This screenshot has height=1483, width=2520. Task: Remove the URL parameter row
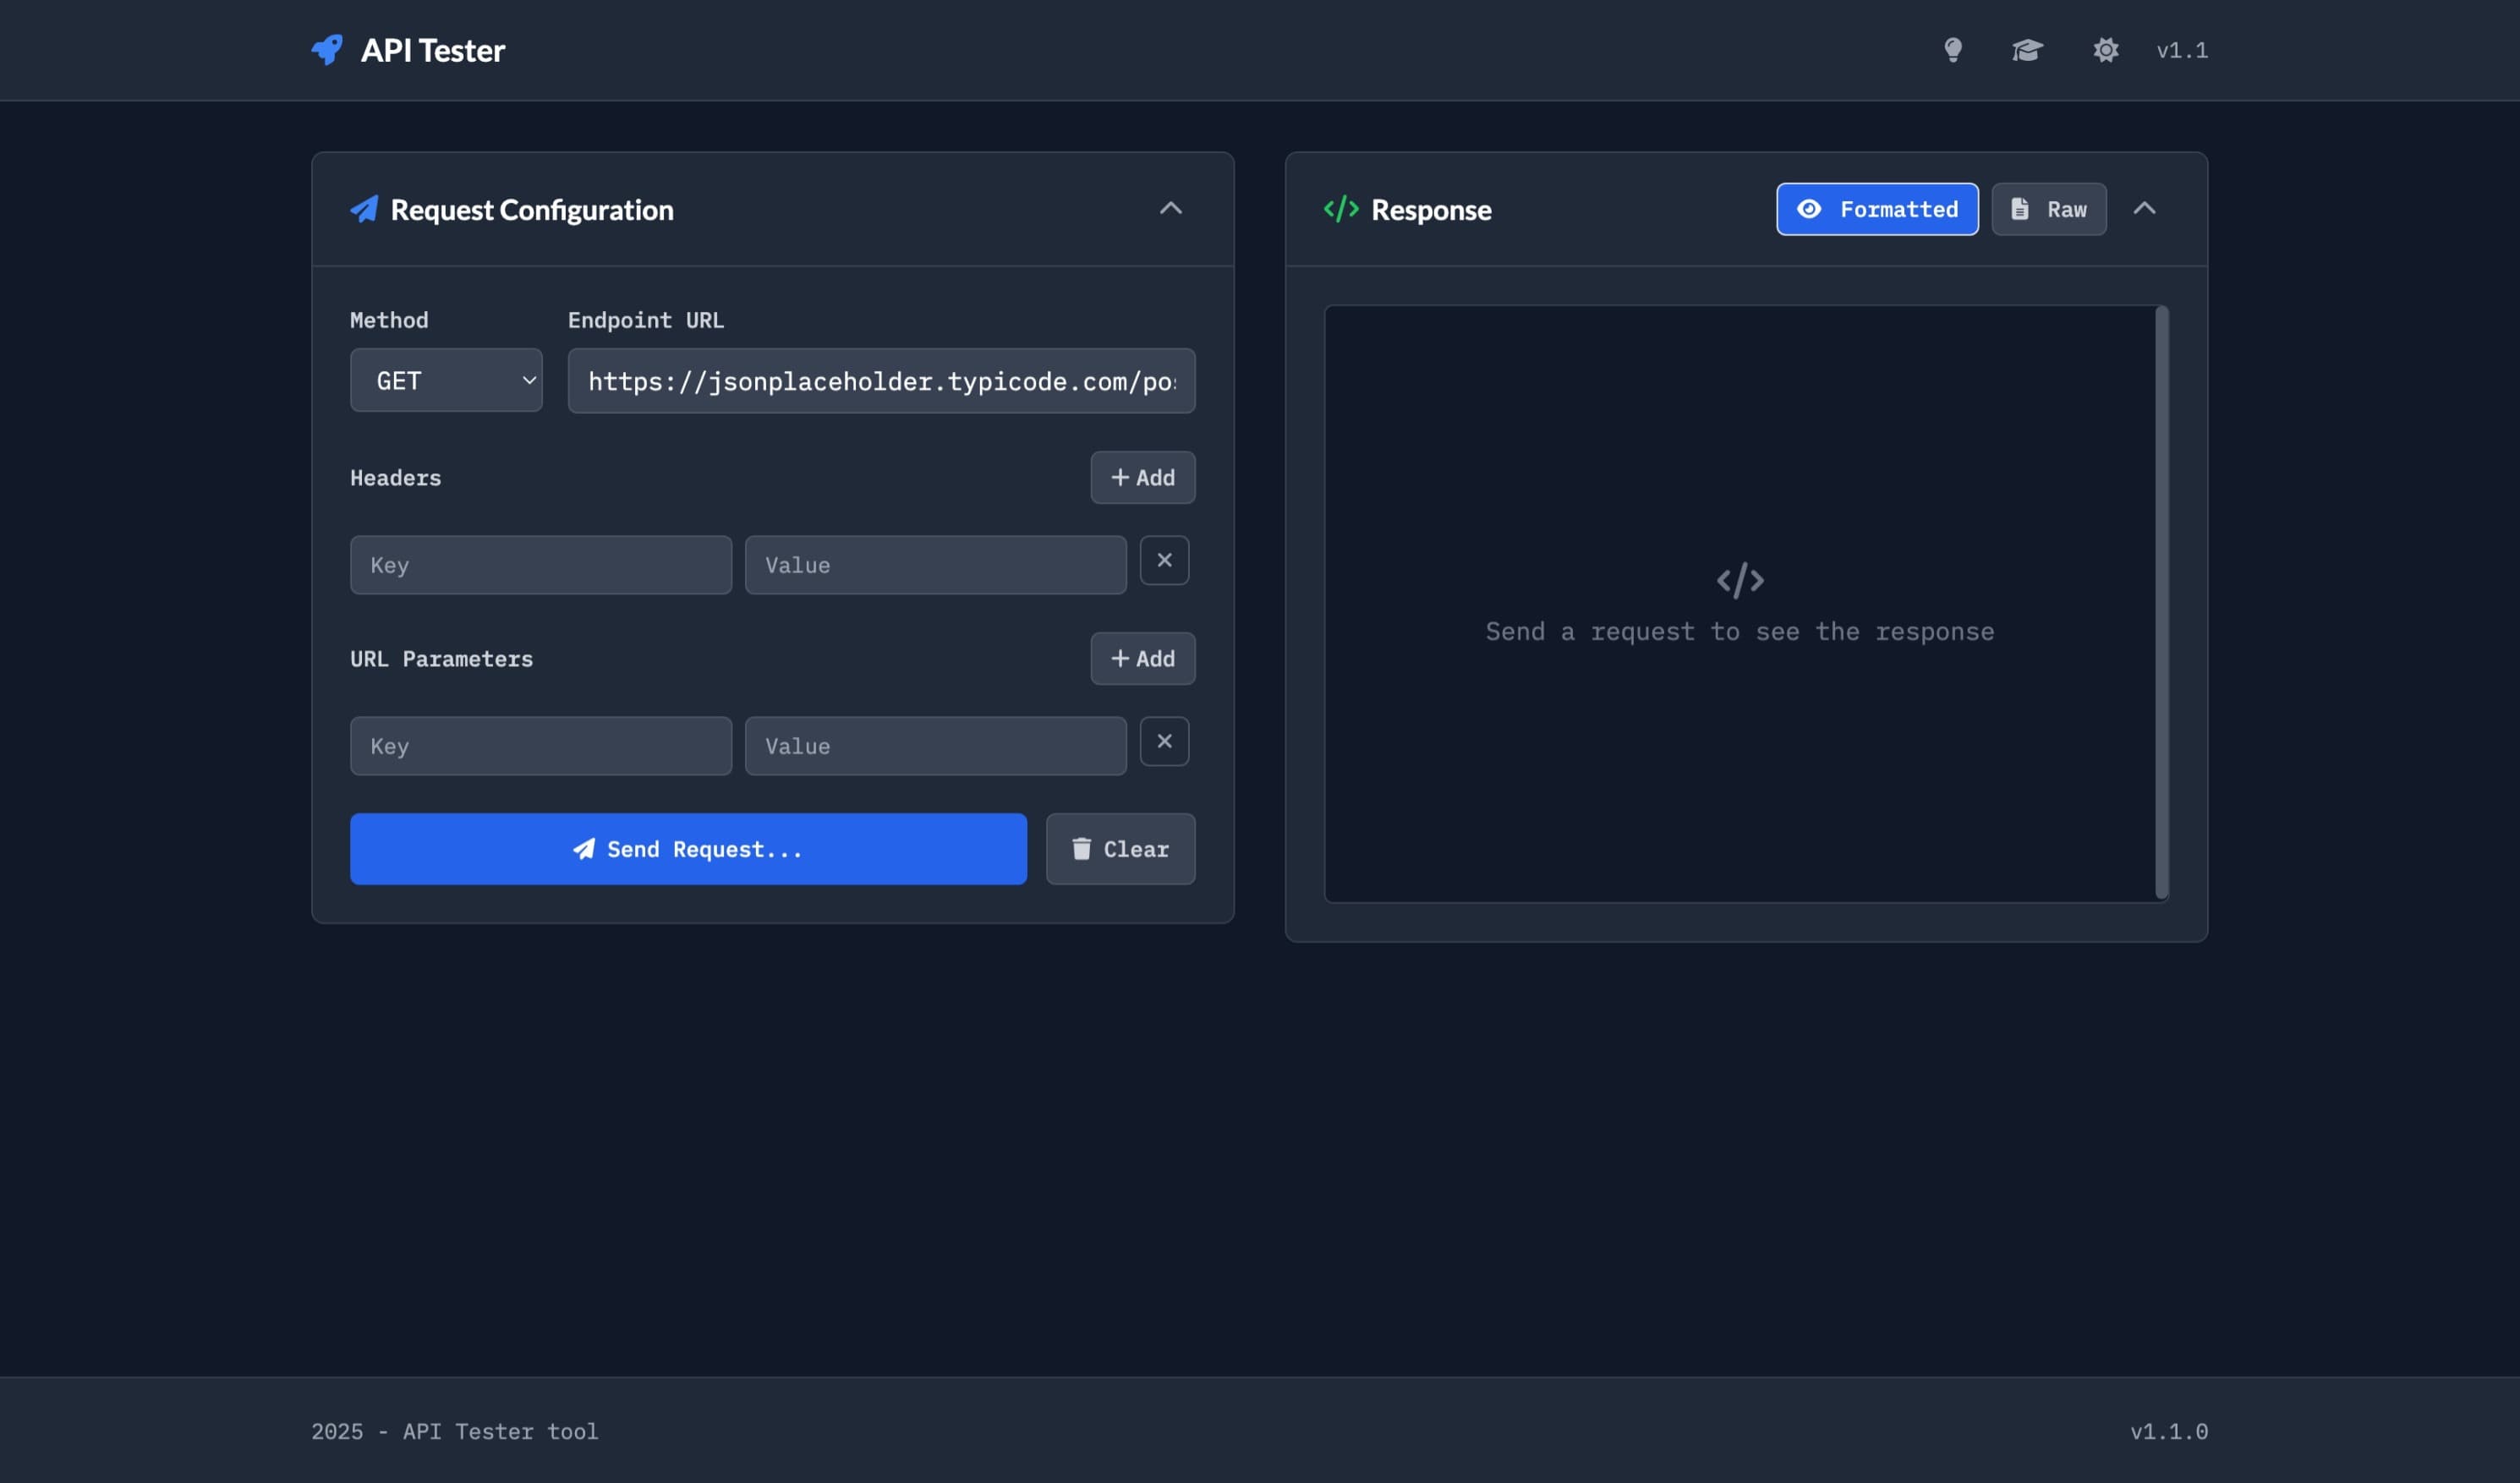pos(1164,741)
